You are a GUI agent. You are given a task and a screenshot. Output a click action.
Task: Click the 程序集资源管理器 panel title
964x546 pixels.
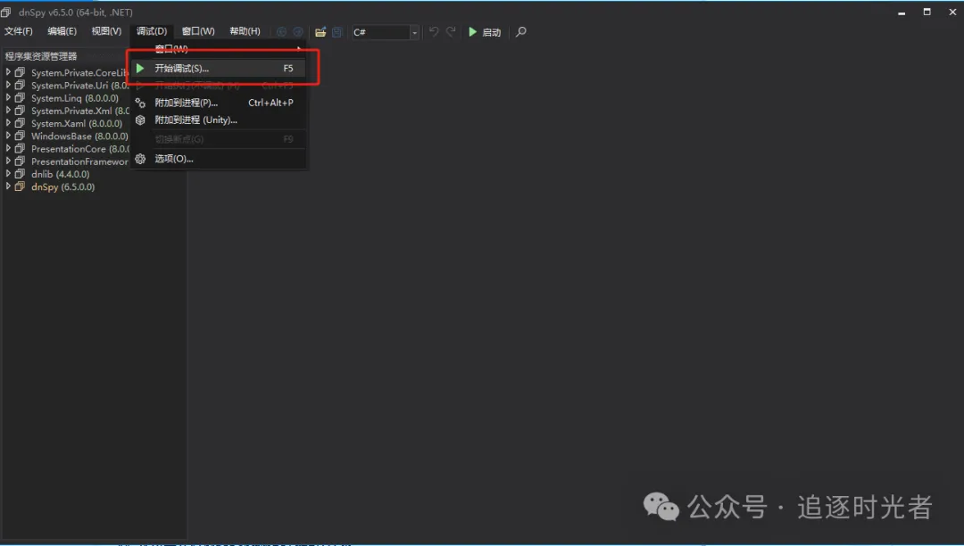click(41, 56)
